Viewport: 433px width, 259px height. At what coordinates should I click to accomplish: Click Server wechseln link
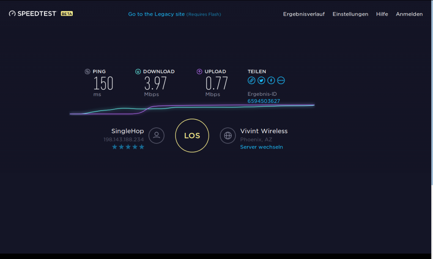261,147
